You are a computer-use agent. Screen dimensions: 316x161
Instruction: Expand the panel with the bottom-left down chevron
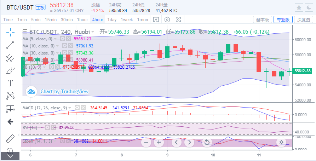[x=10, y=156]
